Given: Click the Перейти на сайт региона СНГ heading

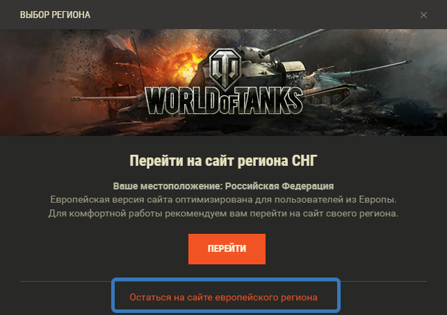Looking at the screenshot, I should pos(223,161).
